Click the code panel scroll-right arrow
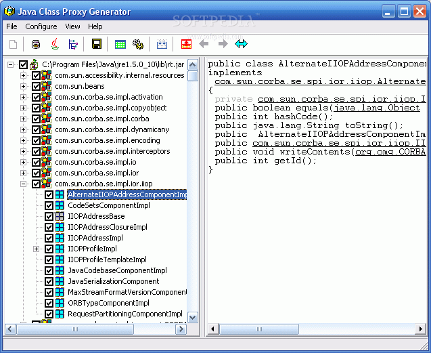 (x=421, y=329)
